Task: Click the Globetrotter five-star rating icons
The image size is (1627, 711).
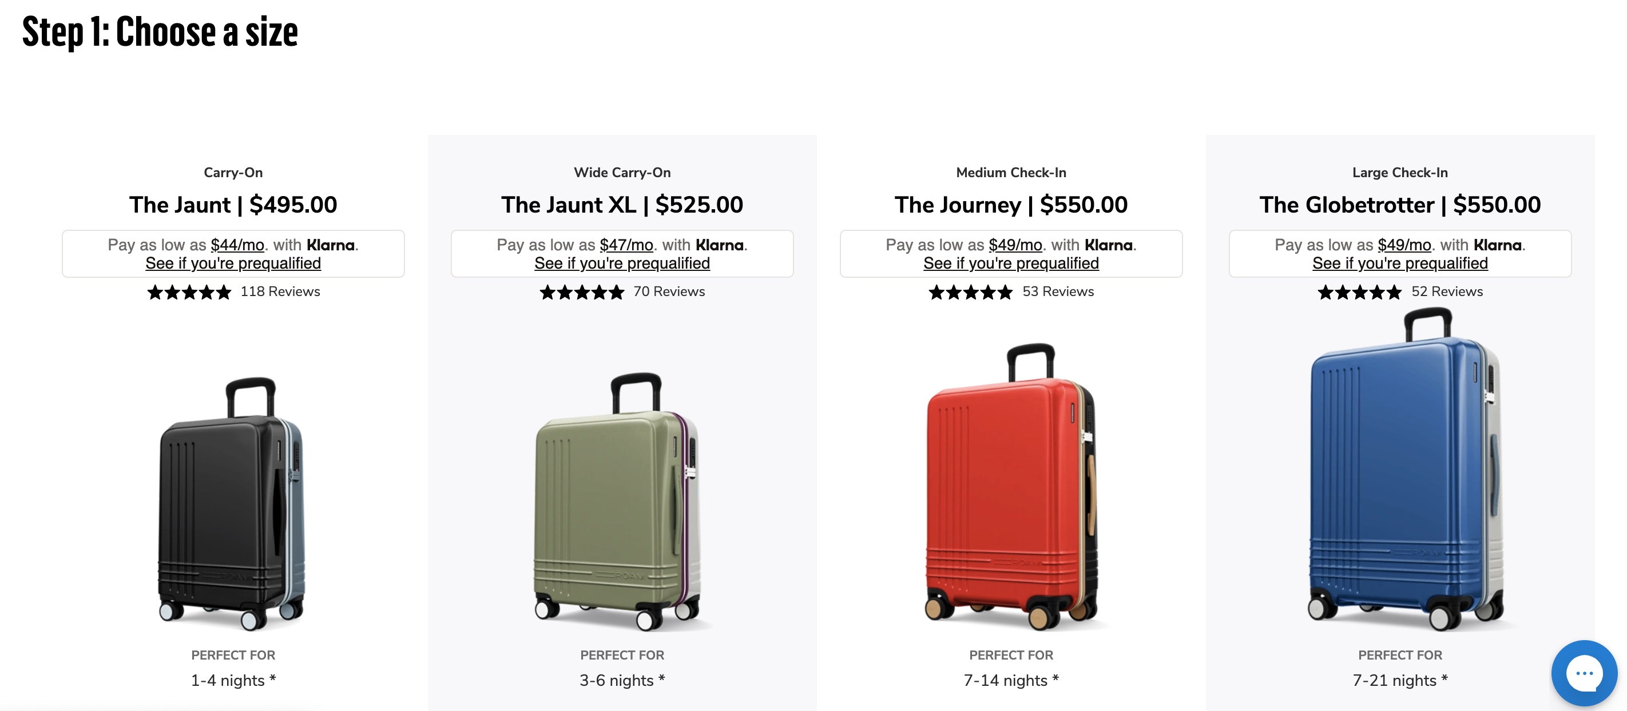Action: click(1360, 292)
